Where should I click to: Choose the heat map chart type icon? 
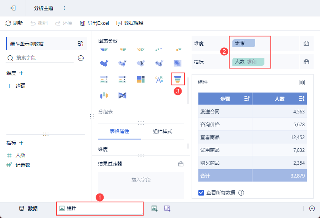[178, 63]
